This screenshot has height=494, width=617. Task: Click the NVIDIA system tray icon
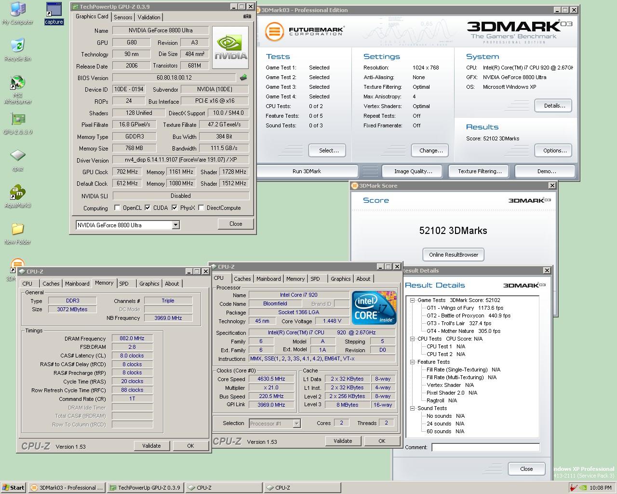[x=583, y=487]
